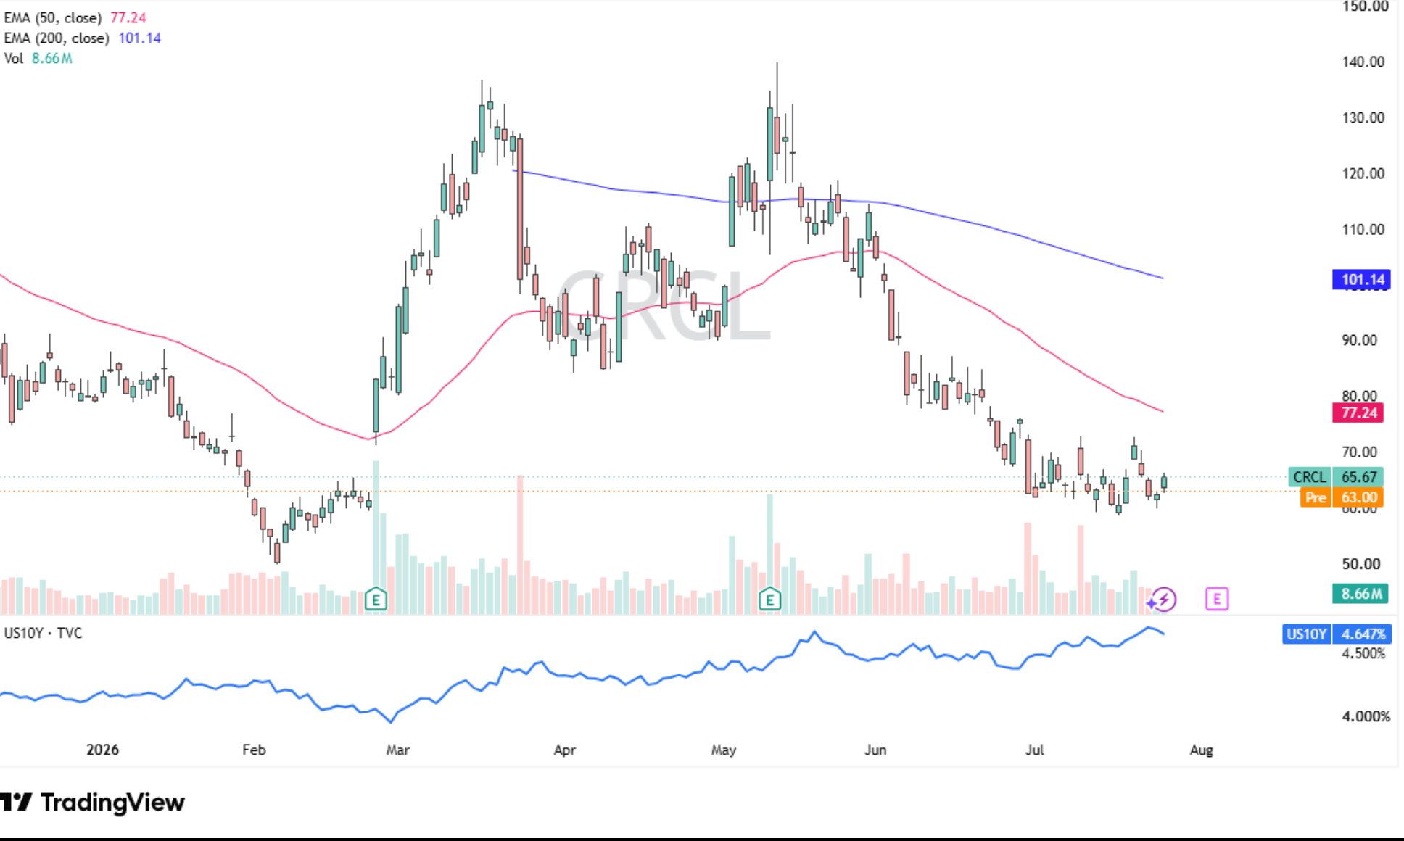The image size is (1404, 841).
Task: Open the purple lightning event icon
Action: 1163,600
